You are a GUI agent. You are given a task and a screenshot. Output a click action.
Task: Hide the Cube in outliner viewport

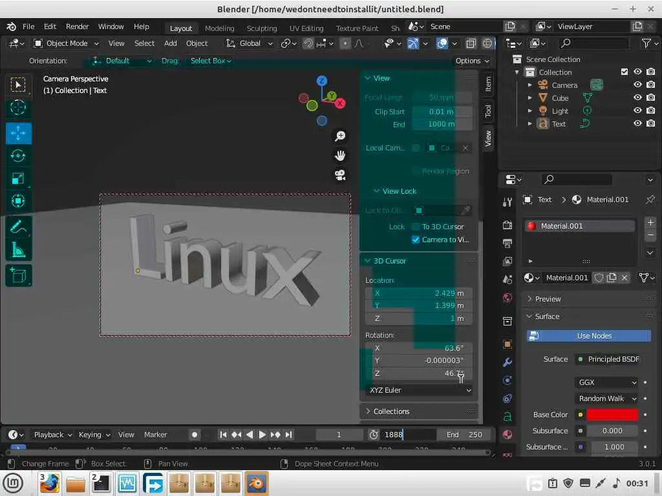pos(637,98)
